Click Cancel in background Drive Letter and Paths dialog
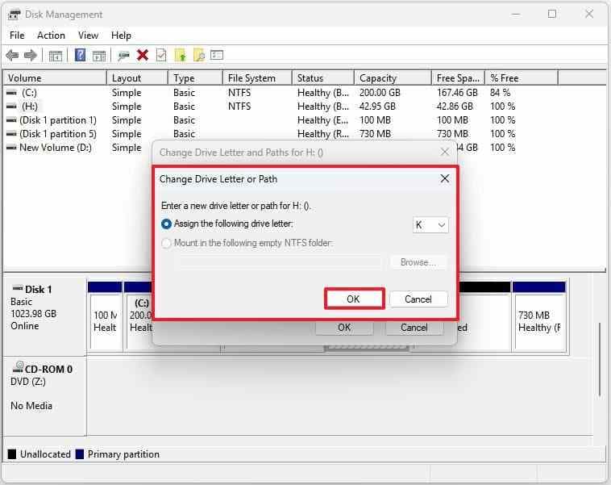The width and height of the screenshot is (611, 485). pos(414,328)
